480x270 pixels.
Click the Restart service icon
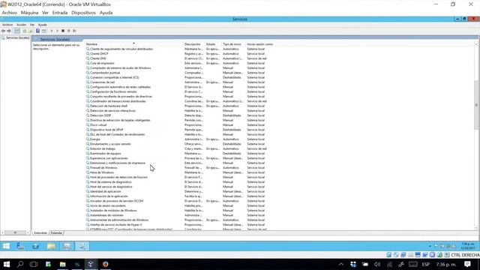pyautogui.click(x=74, y=31)
